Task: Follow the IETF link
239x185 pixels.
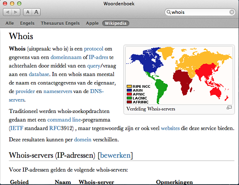Action: [17, 128]
